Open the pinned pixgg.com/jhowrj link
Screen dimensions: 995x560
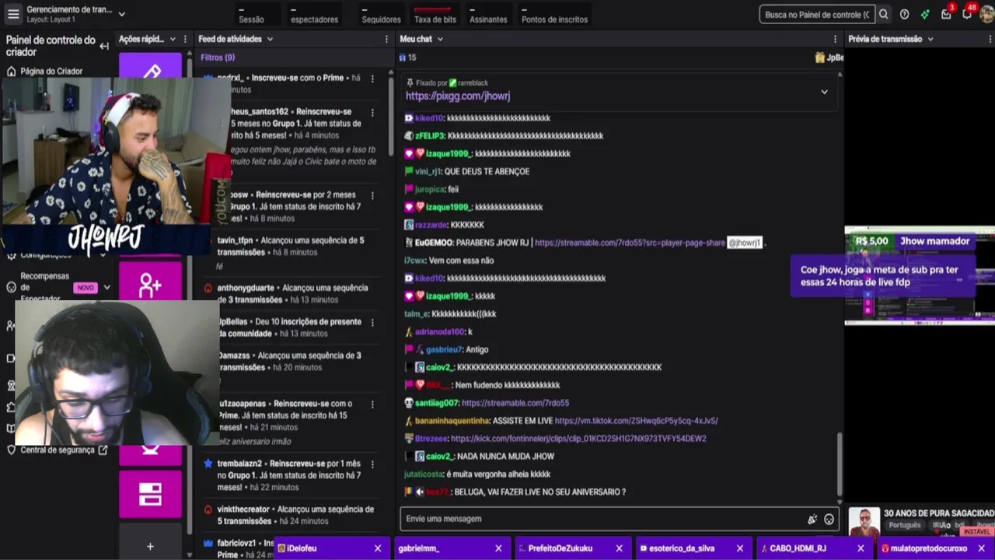pyautogui.click(x=458, y=96)
